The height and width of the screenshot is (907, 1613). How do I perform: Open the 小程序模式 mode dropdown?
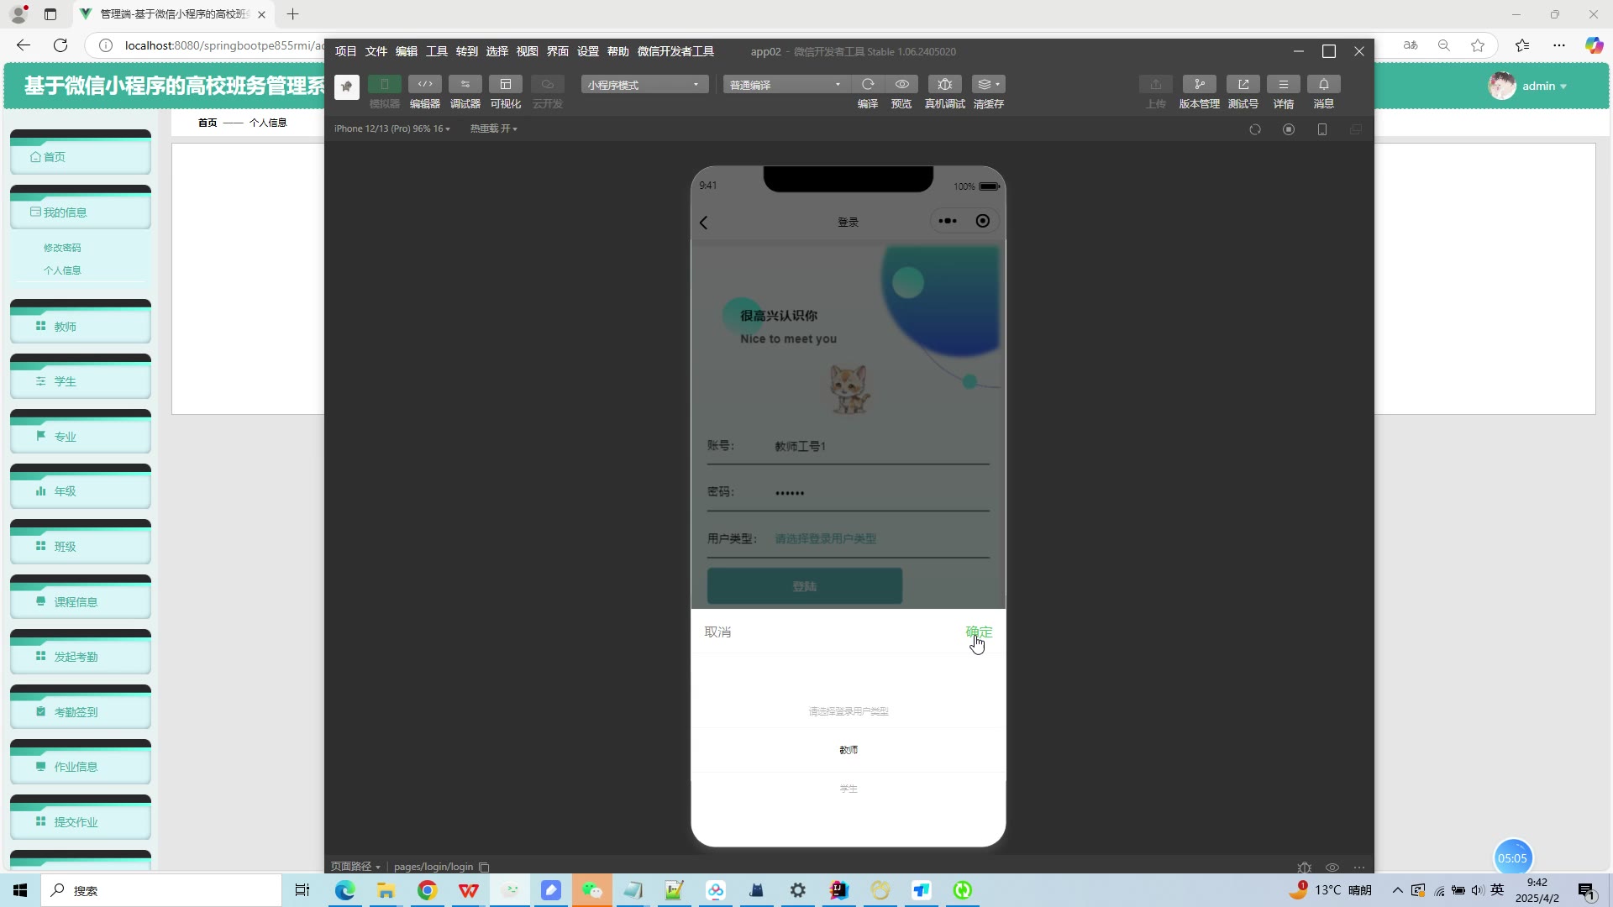644,85
